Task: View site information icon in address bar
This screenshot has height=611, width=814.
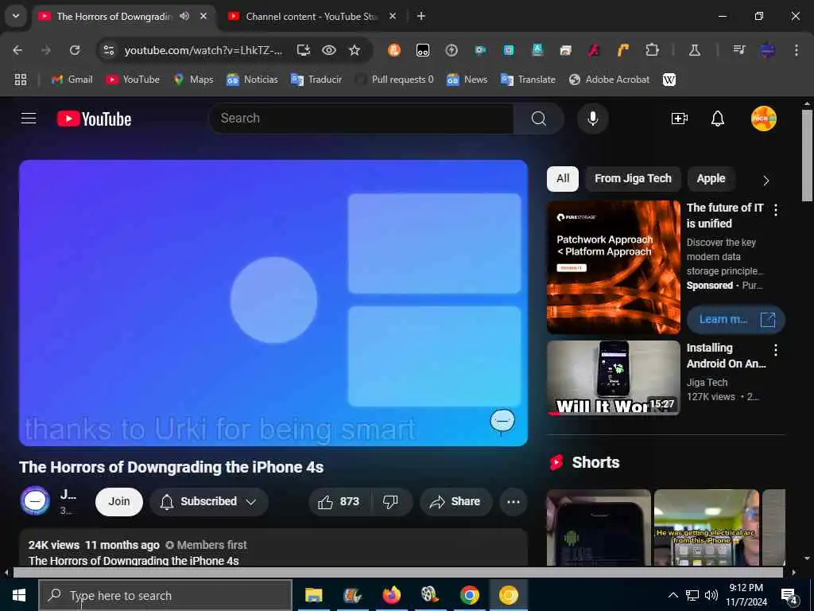Action: (x=108, y=50)
